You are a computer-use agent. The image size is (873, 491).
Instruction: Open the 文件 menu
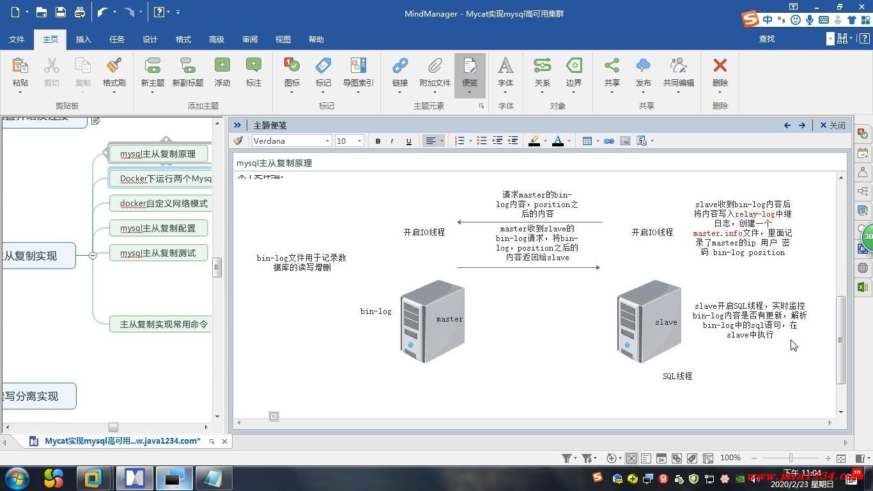tap(17, 39)
